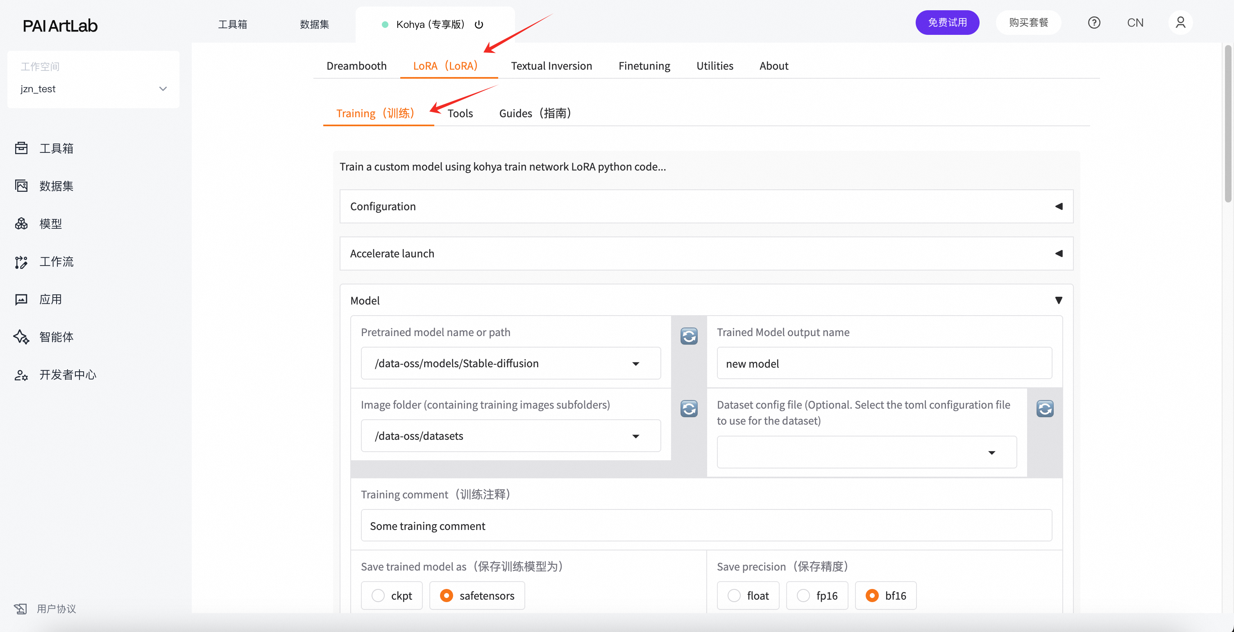Image resolution: width=1234 pixels, height=632 pixels.
Task: Click the Training comment text field
Action: [706, 525]
